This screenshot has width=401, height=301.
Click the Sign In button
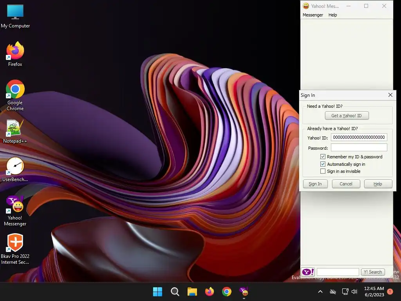315,184
